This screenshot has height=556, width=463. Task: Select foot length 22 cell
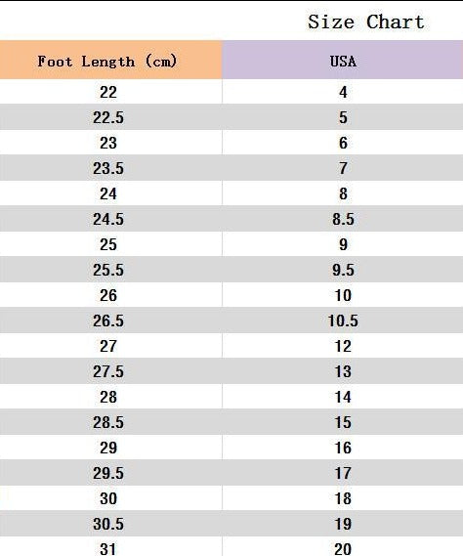(111, 92)
